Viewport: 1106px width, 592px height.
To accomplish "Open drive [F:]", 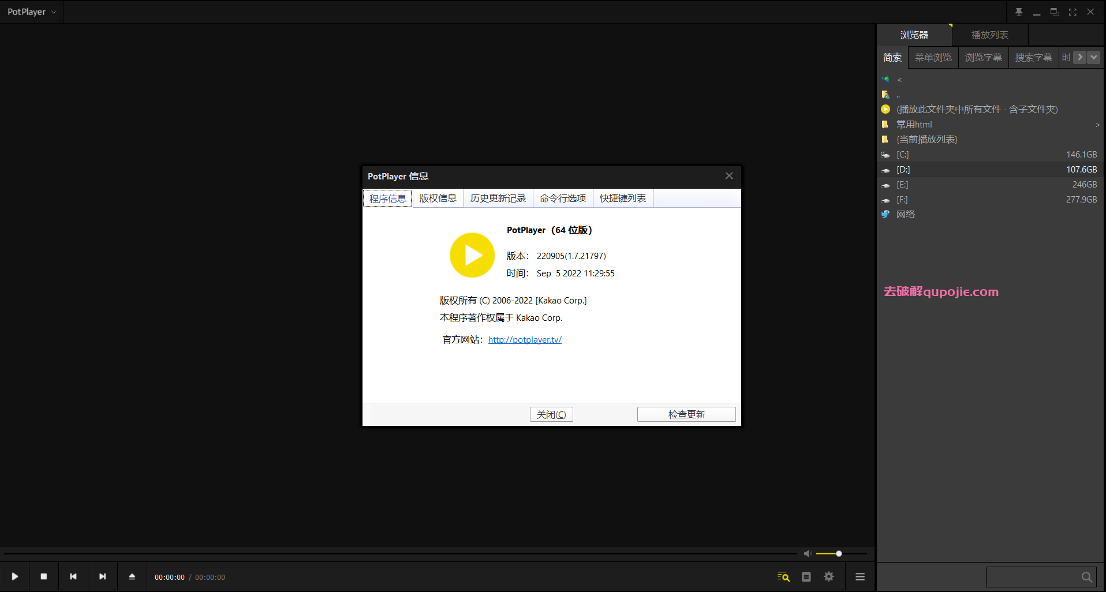I will [990, 200].
